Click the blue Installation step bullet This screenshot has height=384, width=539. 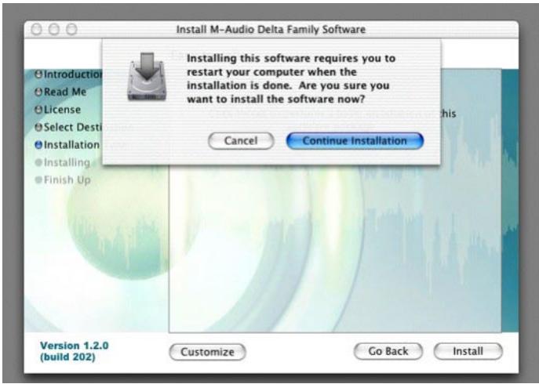click(38, 145)
